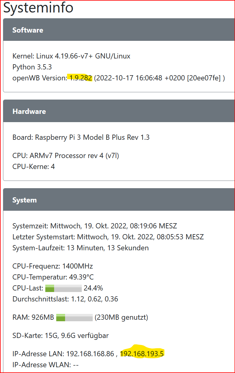Click the Software card header

coord(119,30)
